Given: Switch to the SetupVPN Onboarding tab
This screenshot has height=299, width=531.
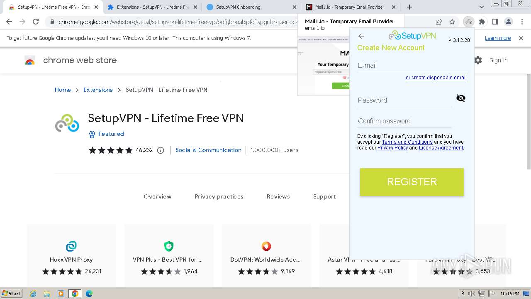Looking at the screenshot, I should [238, 7].
